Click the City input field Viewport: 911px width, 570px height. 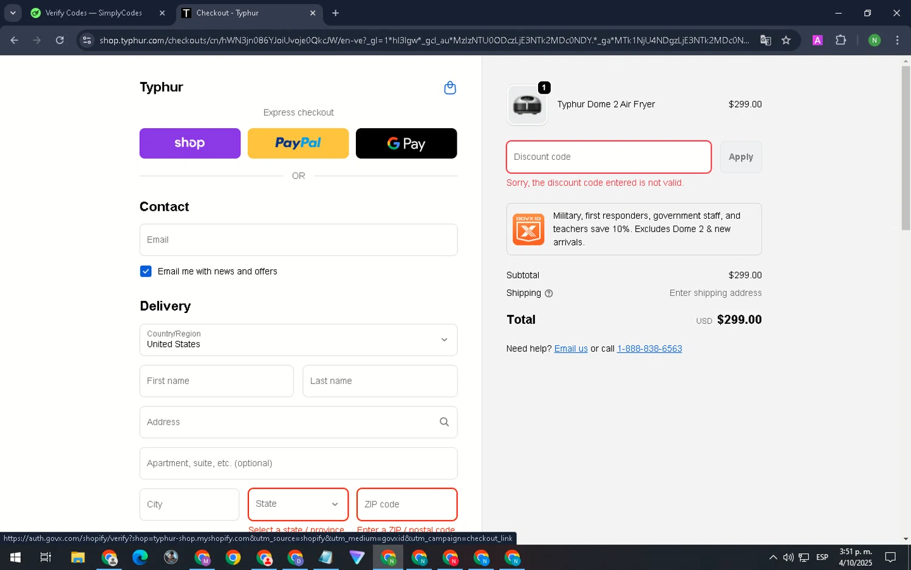click(x=189, y=504)
